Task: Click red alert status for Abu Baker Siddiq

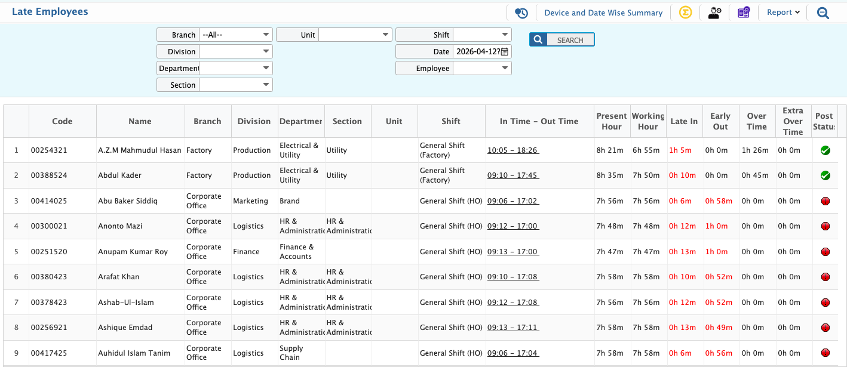Action: click(x=825, y=201)
